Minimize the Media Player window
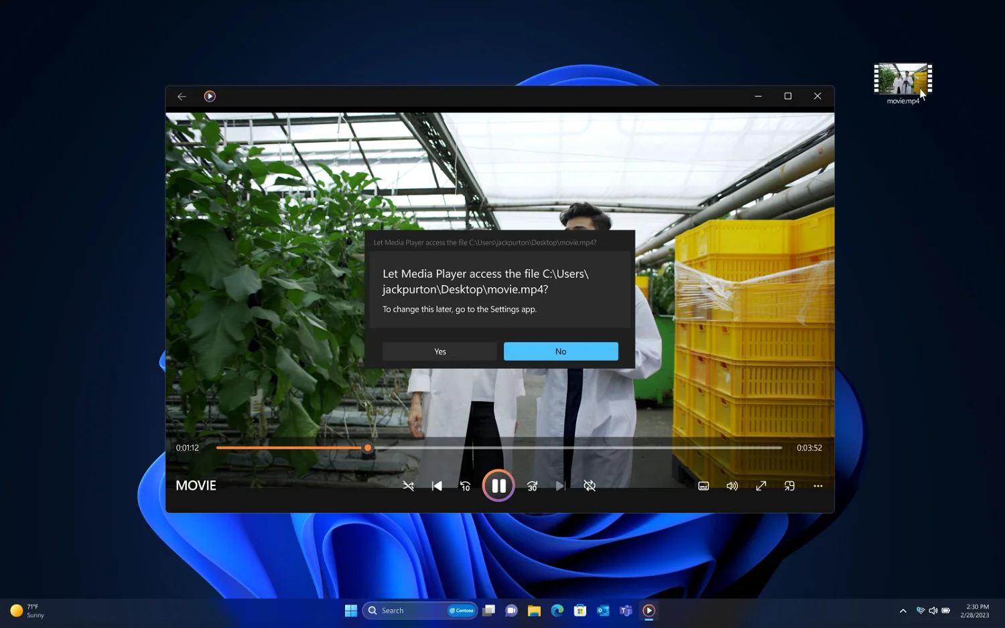 pos(758,96)
